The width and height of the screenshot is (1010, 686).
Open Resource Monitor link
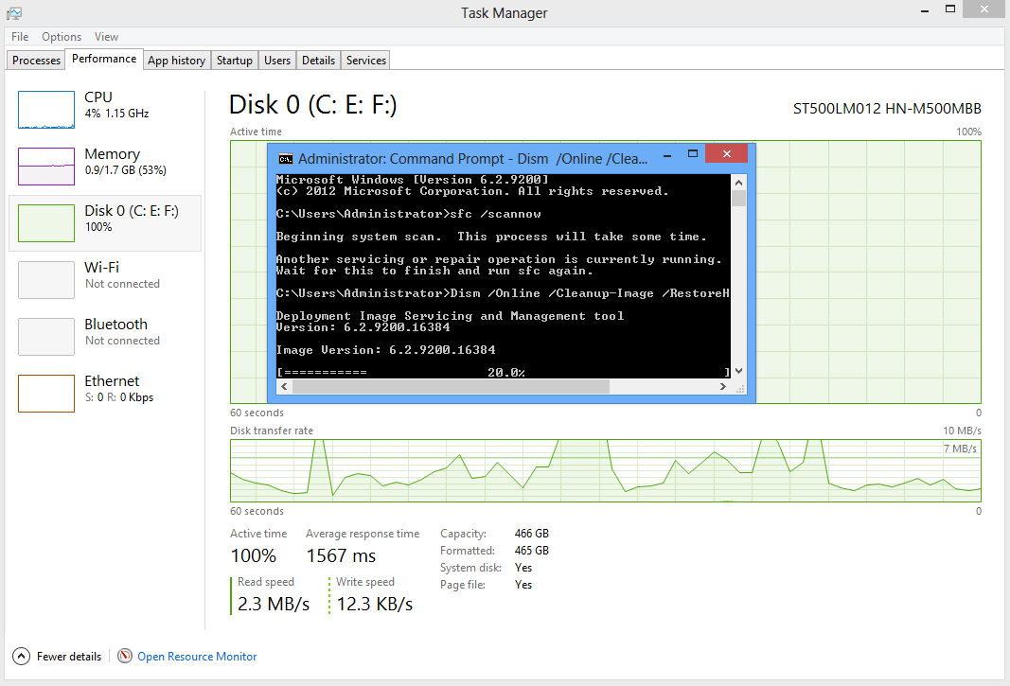(x=197, y=657)
